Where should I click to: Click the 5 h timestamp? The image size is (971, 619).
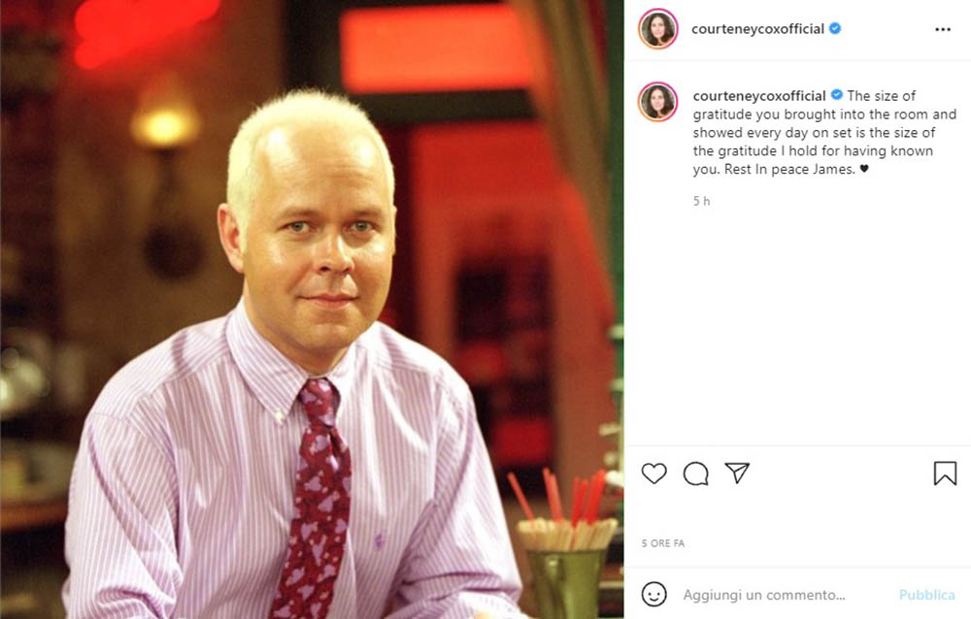[701, 201]
